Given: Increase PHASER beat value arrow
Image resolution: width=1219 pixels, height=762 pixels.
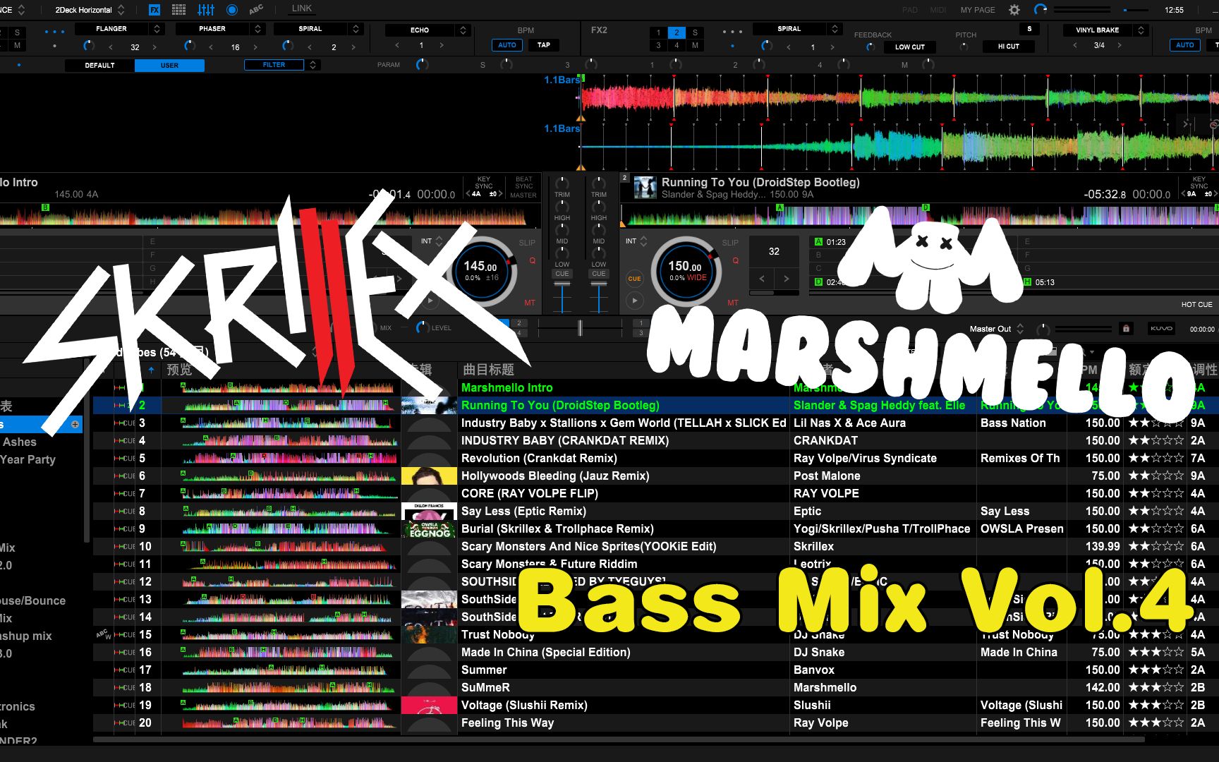Looking at the screenshot, I should (x=255, y=47).
